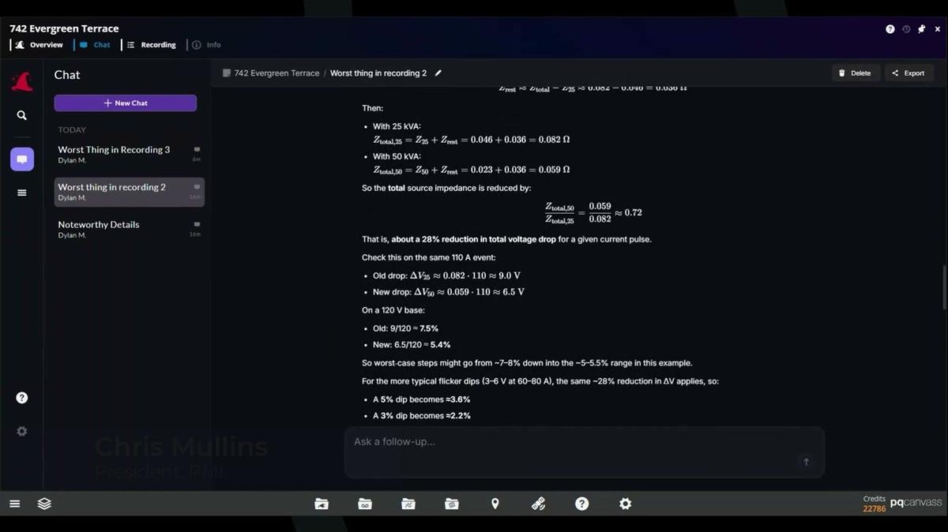Open bottom toolbar settings gear
This screenshot has width=948, height=532.
625,504
